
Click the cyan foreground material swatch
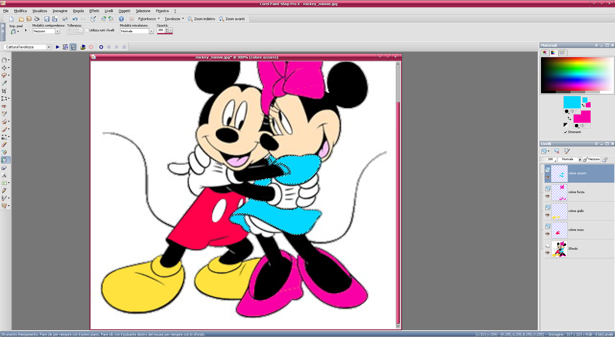pos(572,102)
